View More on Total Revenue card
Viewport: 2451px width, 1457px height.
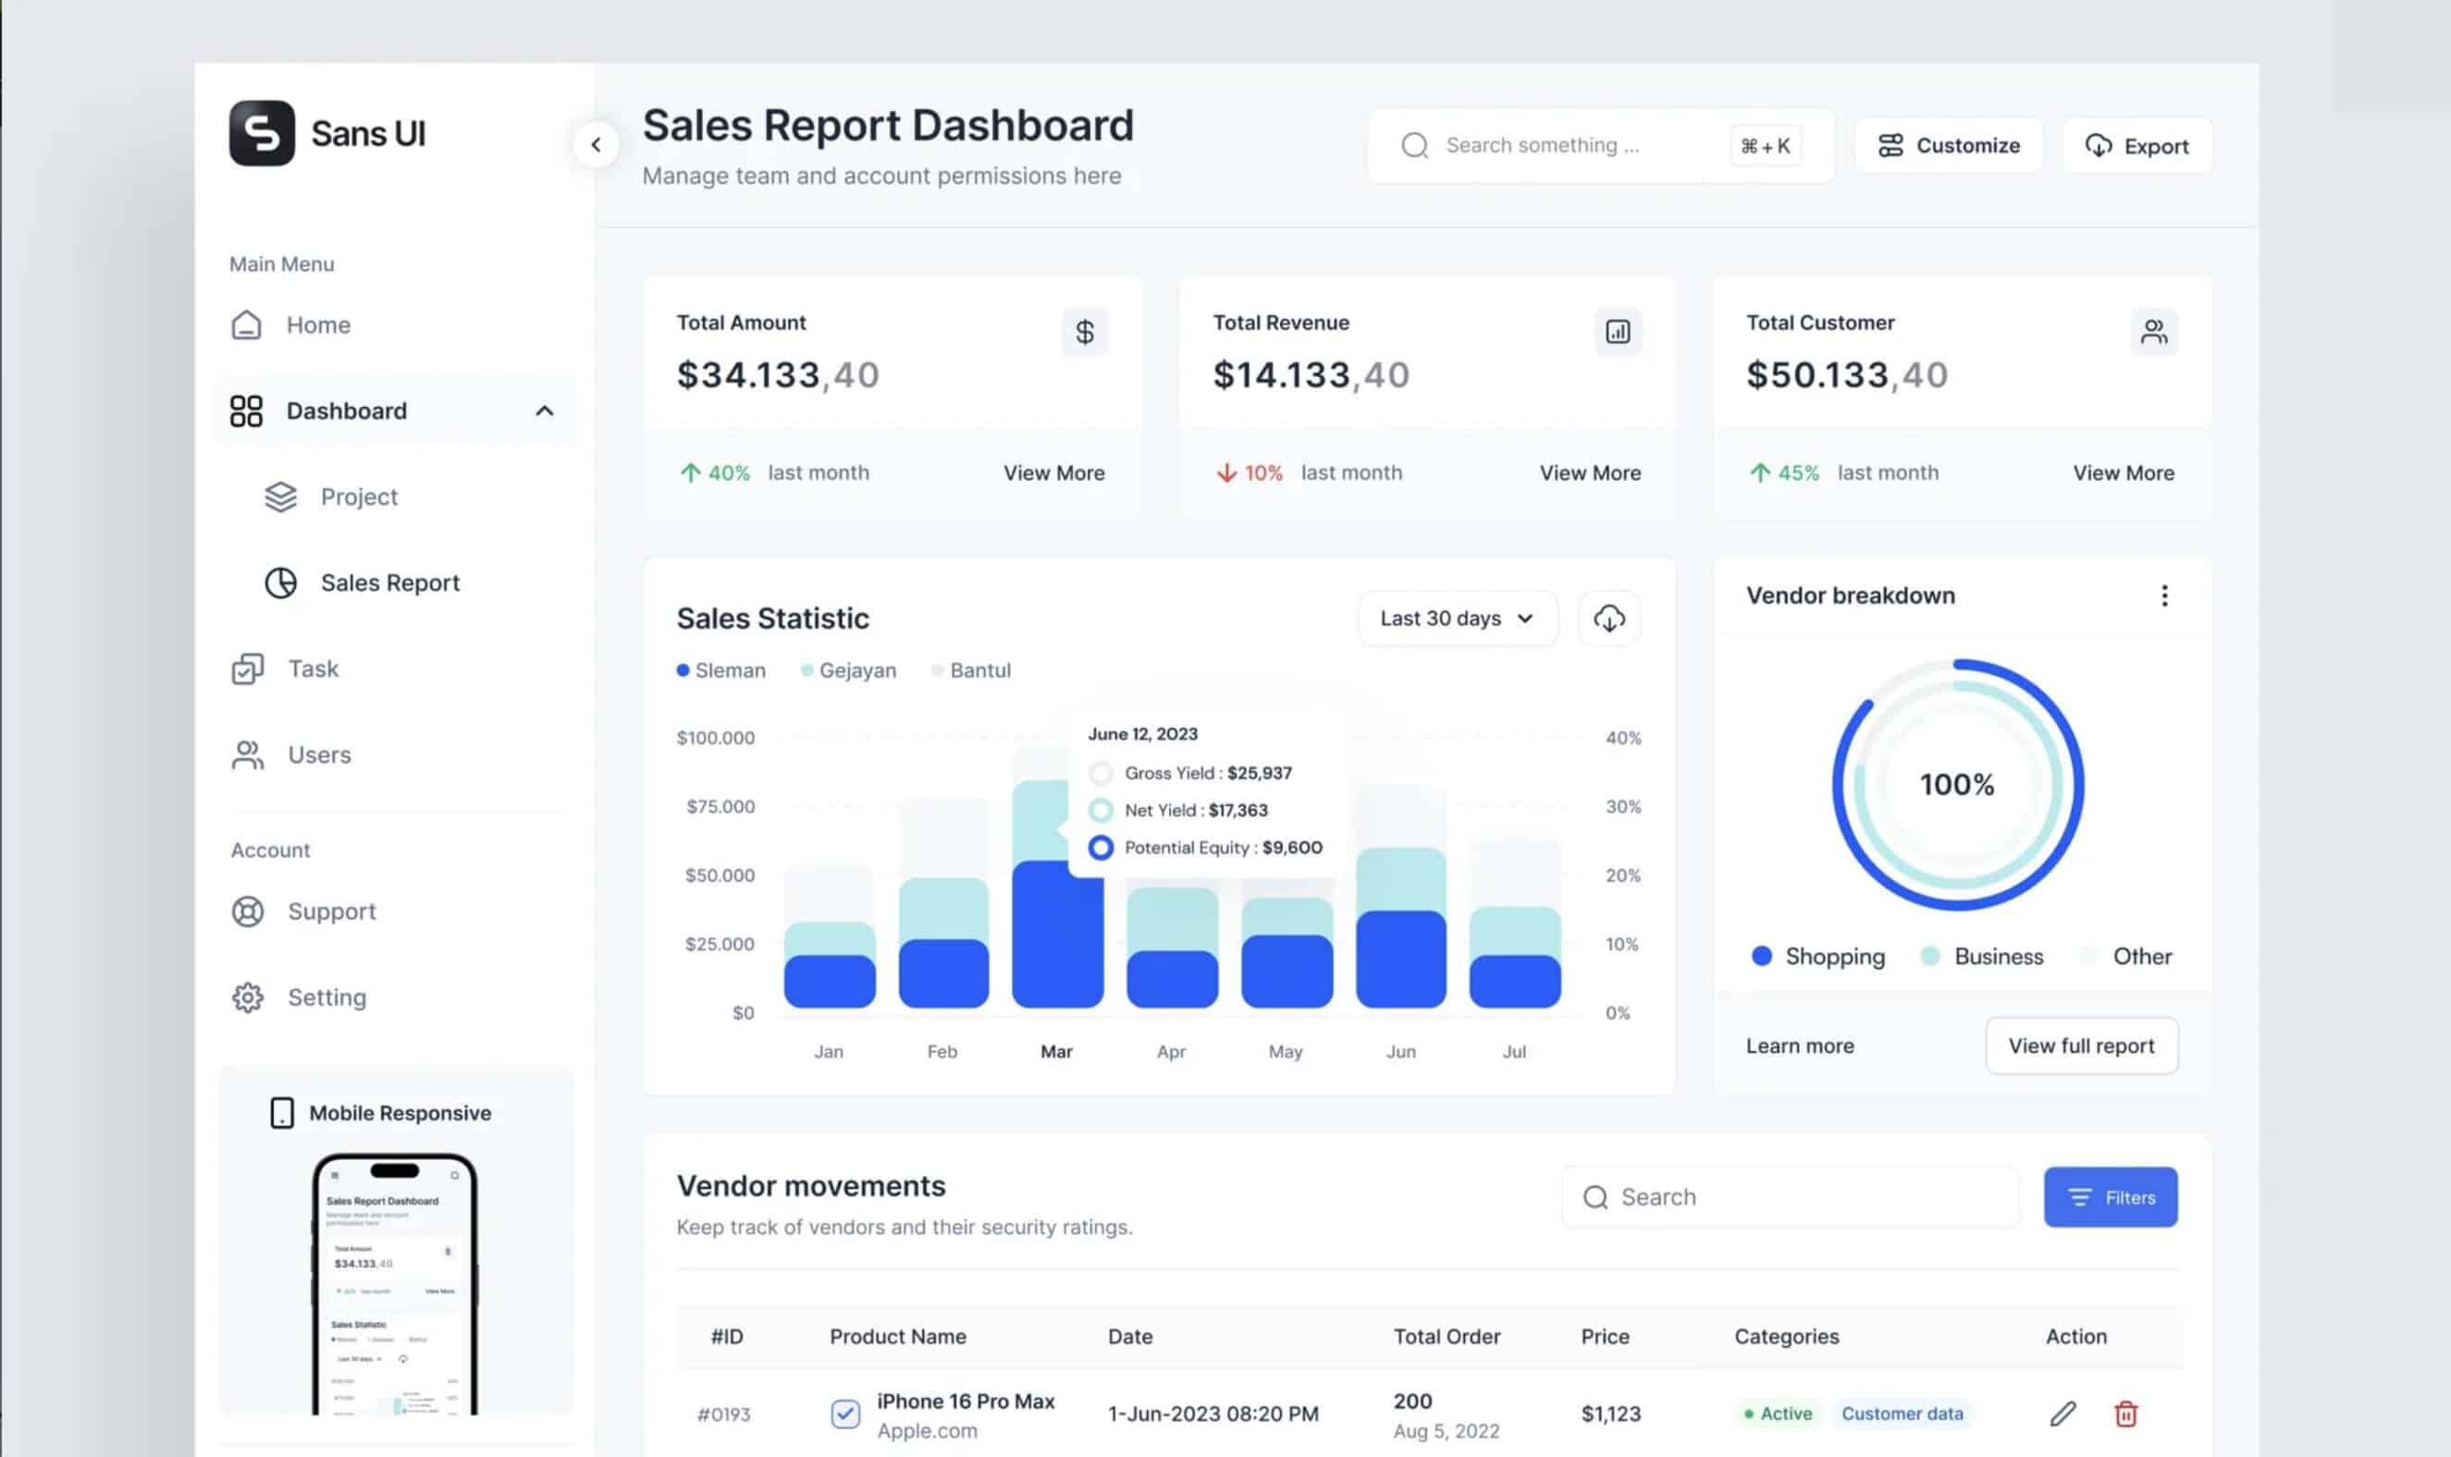click(x=1590, y=472)
